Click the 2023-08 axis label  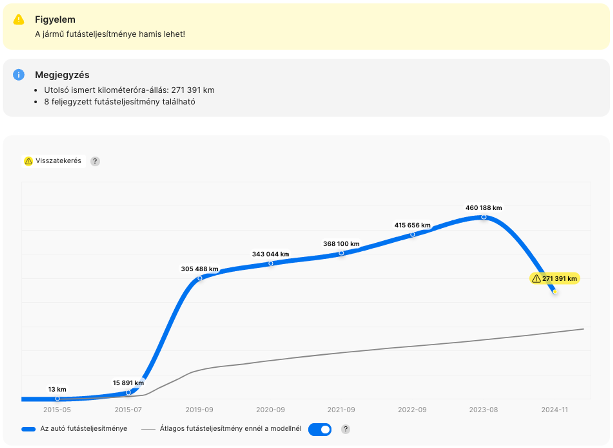click(x=483, y=410)
